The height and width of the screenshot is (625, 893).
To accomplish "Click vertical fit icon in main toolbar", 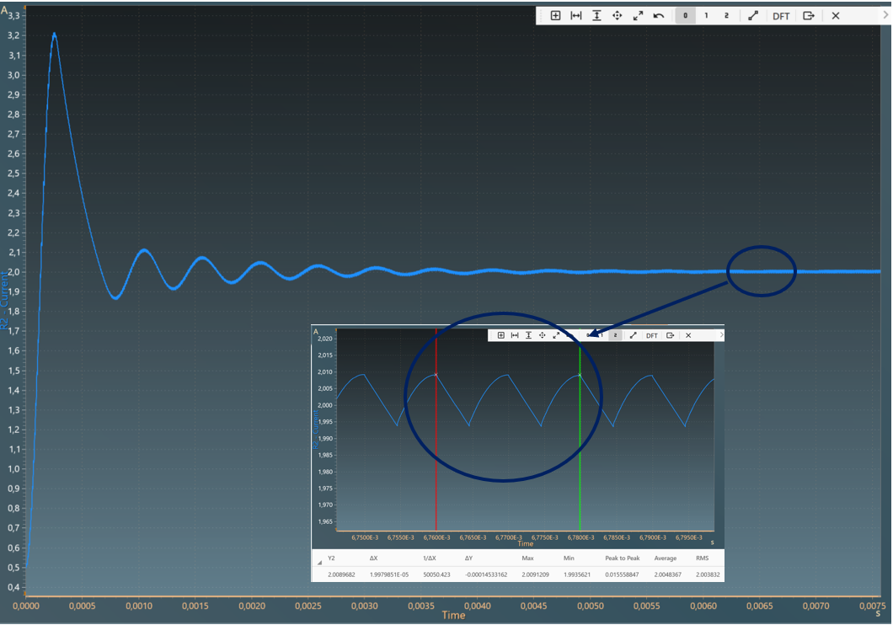I will [x=596, y=16].
